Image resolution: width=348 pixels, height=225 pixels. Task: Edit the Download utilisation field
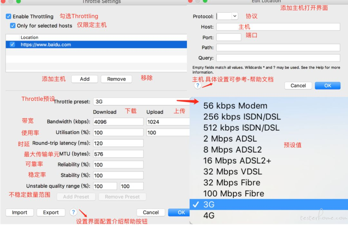(118, 133)
